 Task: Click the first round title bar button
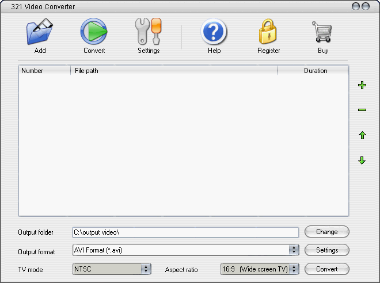(355, 6)
